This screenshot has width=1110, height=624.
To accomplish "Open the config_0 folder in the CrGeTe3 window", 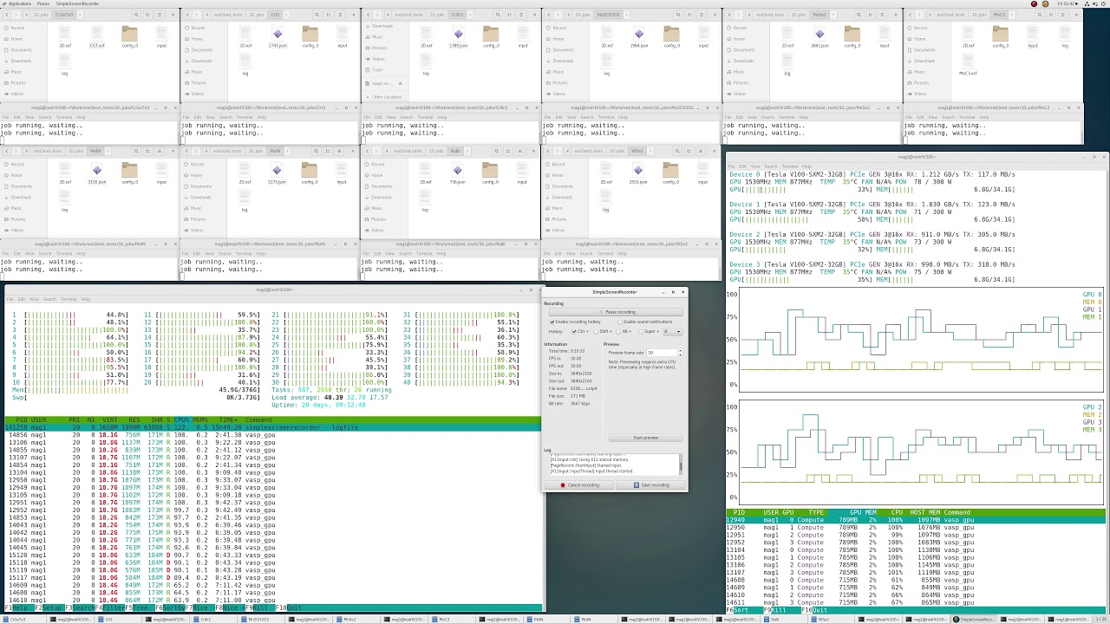I will pyautogui.click(x=129, y=35).
